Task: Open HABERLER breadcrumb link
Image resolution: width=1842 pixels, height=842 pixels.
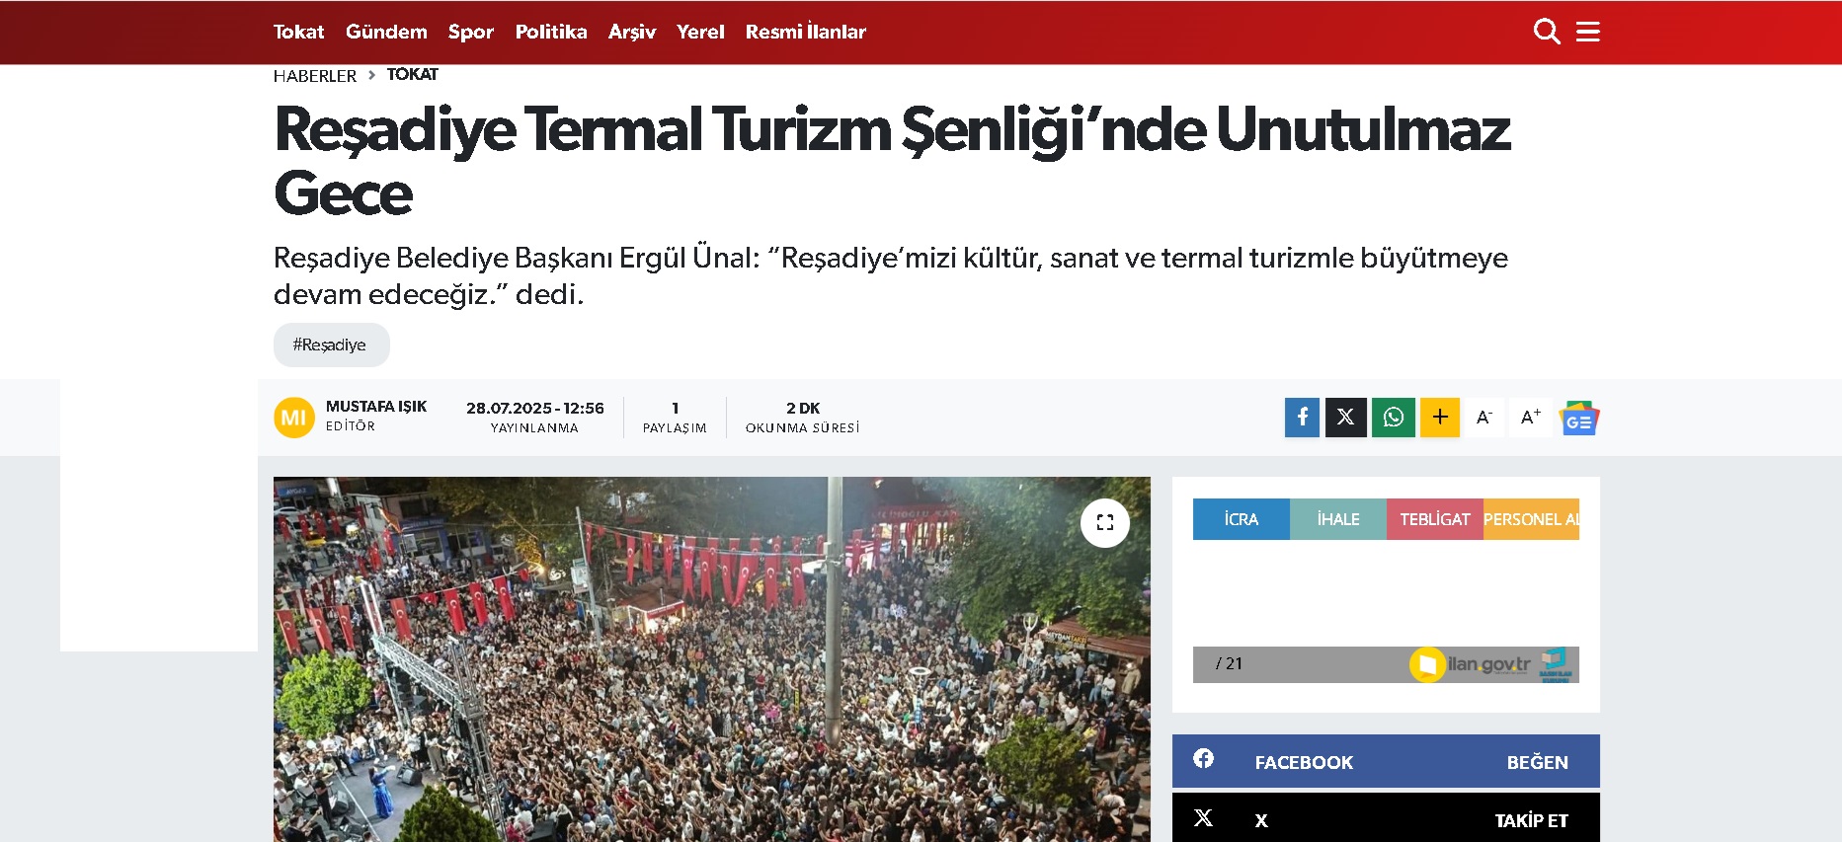Action: click(315, 76)
